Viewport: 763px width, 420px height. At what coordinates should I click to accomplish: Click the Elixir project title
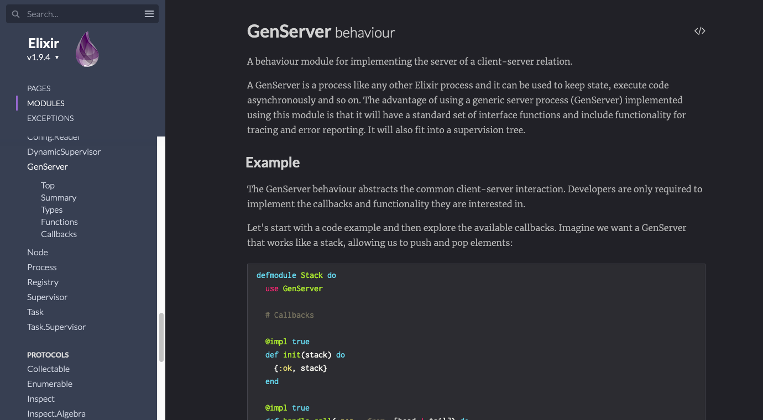(44, 43)
